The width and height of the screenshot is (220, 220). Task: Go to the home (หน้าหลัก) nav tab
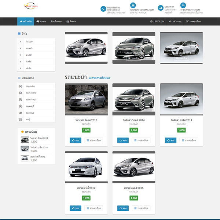point(26,22)
